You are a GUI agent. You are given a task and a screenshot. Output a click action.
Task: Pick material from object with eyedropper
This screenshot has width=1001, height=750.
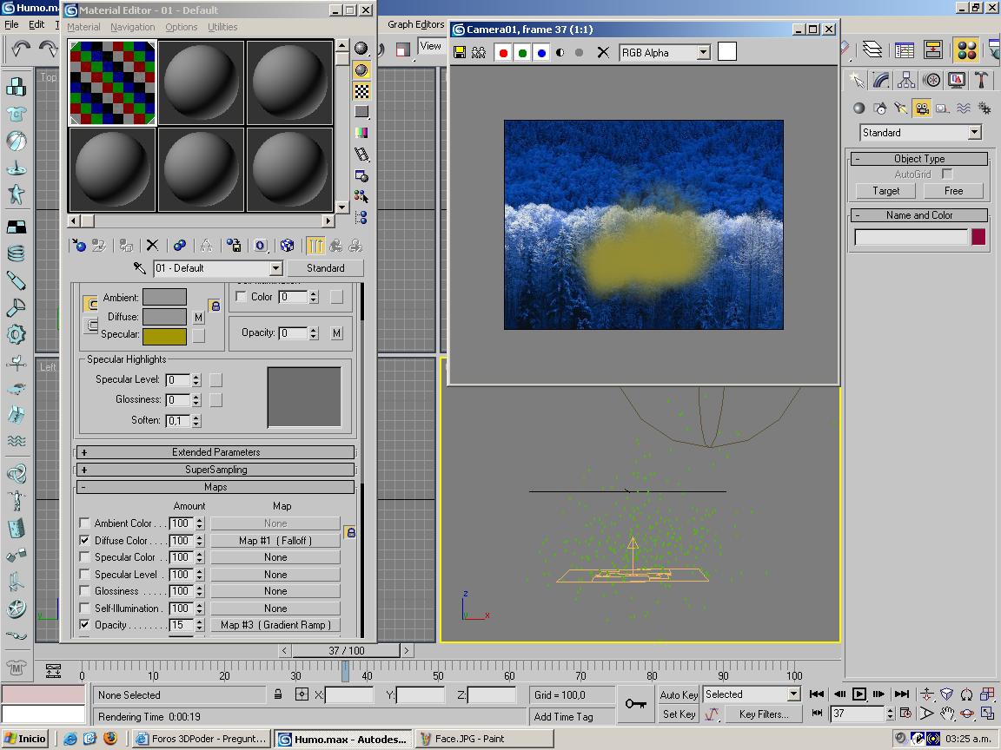coord(140,268)
